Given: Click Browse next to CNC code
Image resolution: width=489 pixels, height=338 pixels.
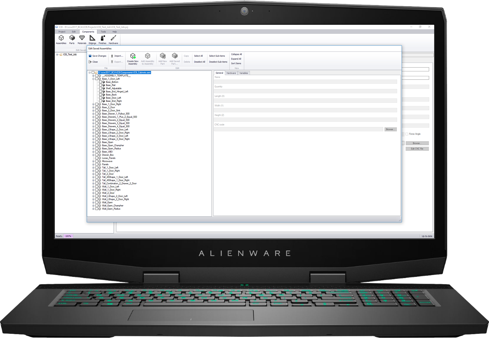Looking at the screenshot, I should point(391,129).
